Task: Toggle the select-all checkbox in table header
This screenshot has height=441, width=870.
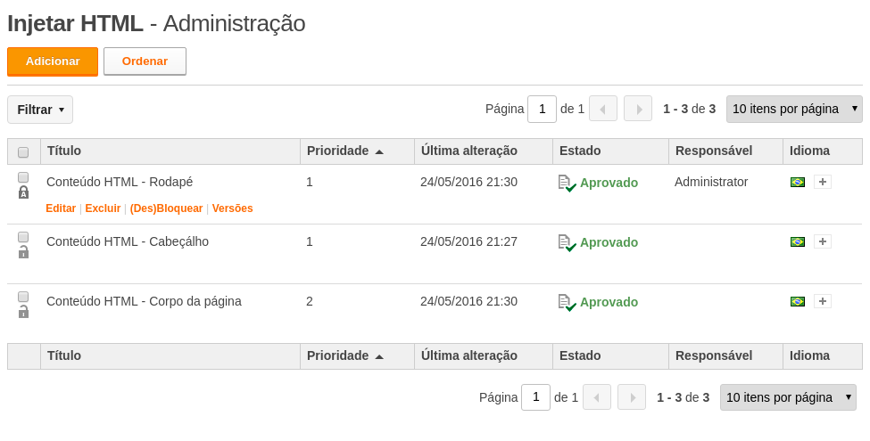Action: (23, 151)
